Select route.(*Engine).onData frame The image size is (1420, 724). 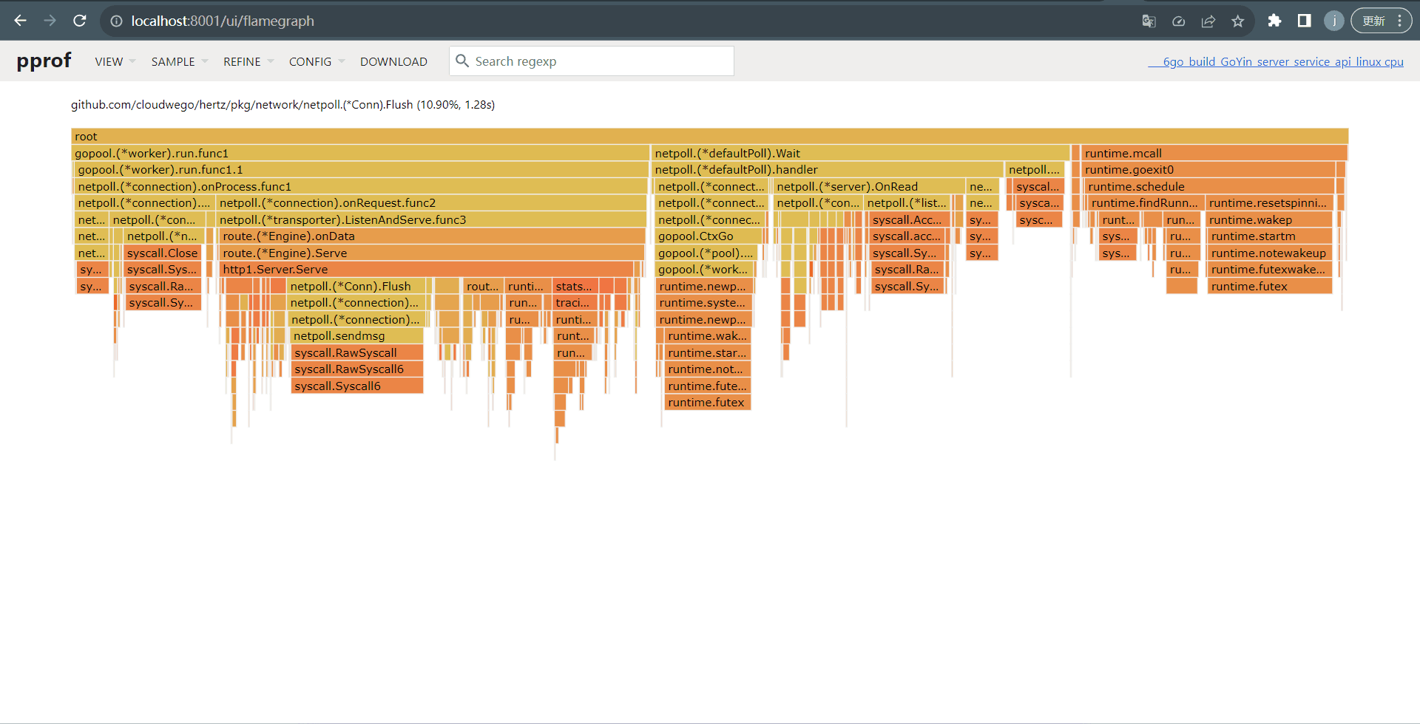tap(433, 236)
